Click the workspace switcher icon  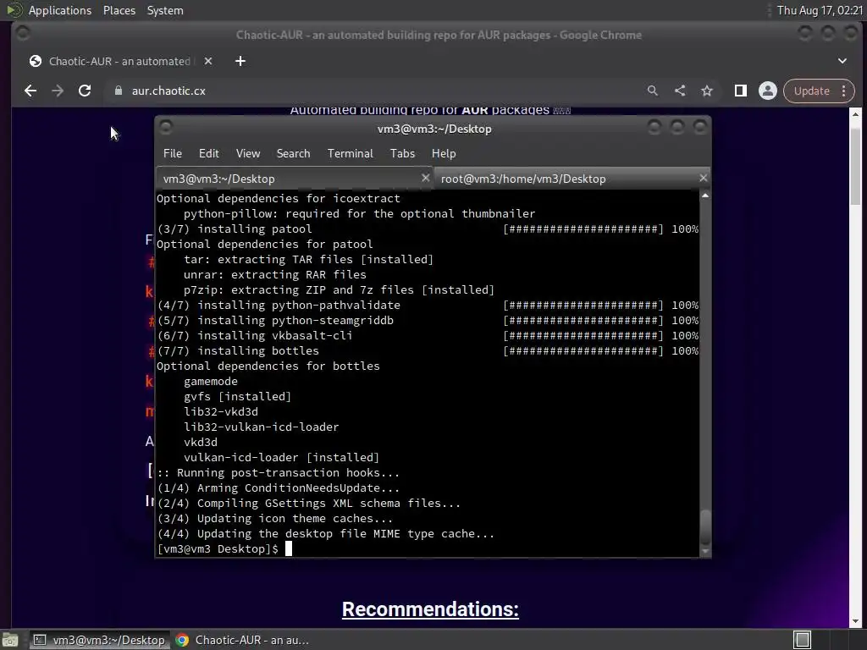click(802, 640)
